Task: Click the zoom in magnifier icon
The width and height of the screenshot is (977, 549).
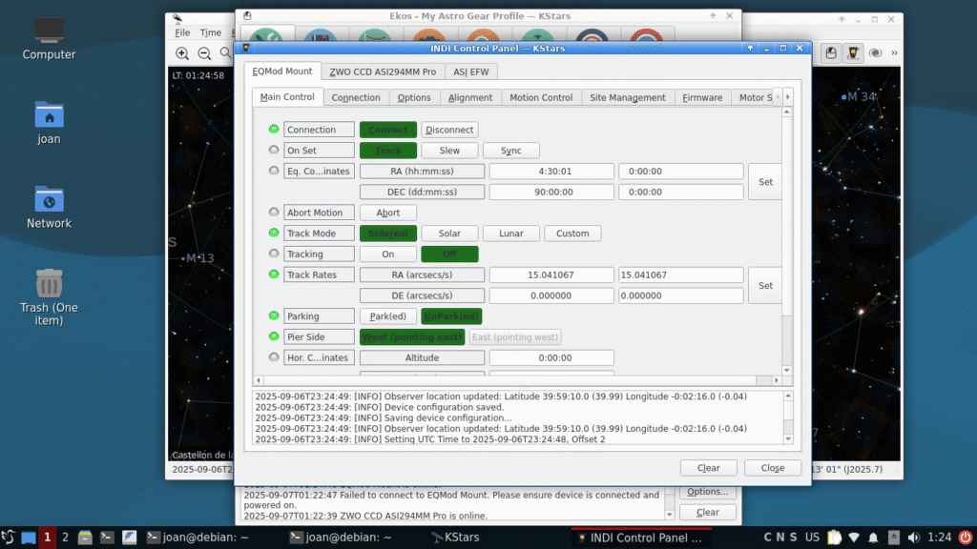Action: [182, 54]
